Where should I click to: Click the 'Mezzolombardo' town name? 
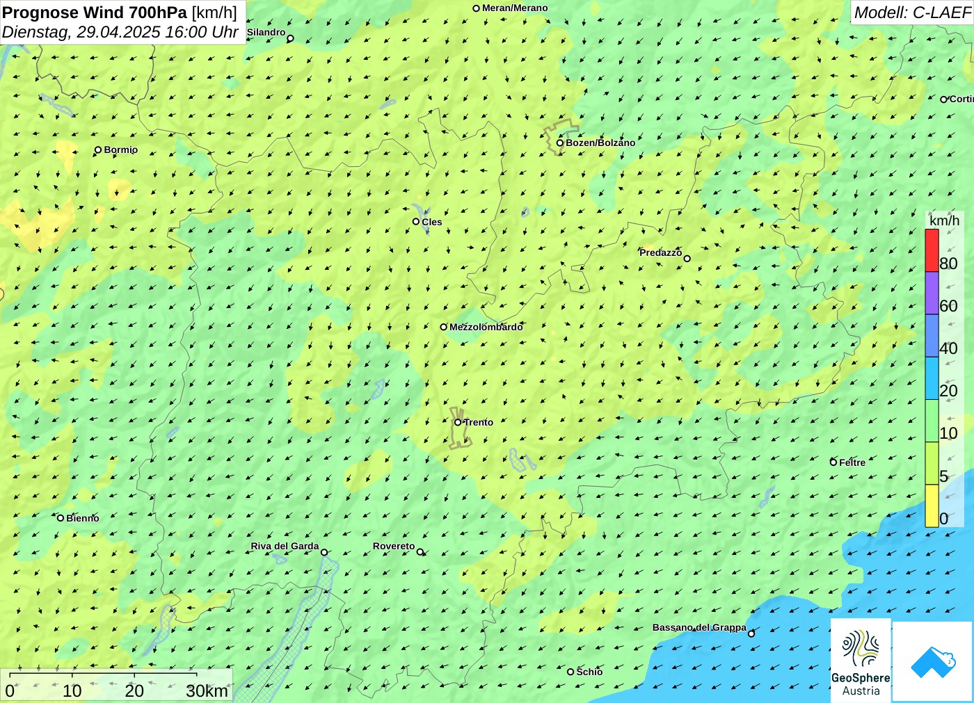pos(486,327)
